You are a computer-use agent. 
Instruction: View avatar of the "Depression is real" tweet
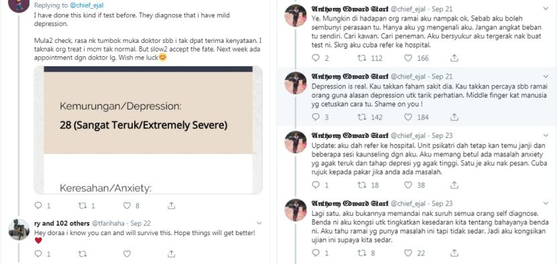pyautogui.click(x=295, y=83)
